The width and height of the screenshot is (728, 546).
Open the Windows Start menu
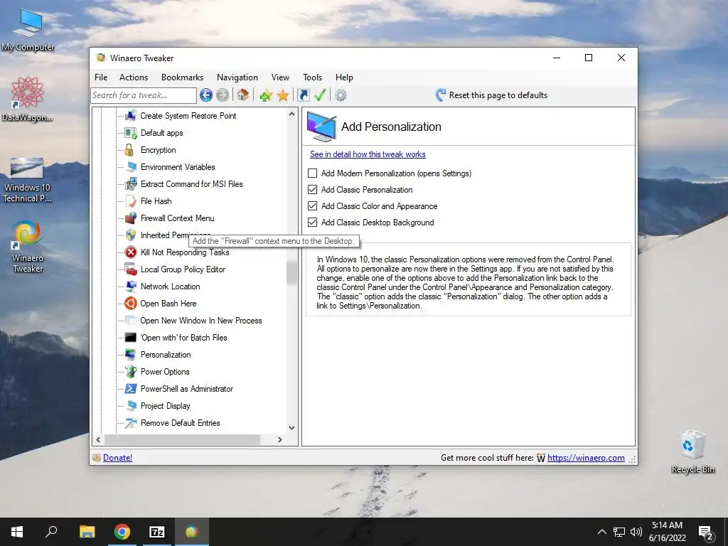tap(17, 532)
